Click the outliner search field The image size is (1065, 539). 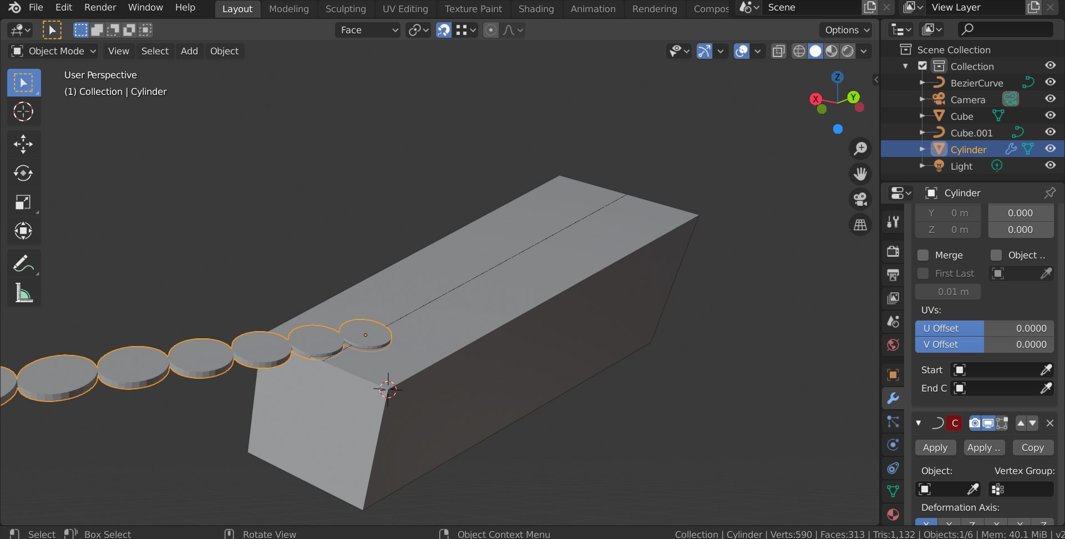click(x=1004, y=29)
